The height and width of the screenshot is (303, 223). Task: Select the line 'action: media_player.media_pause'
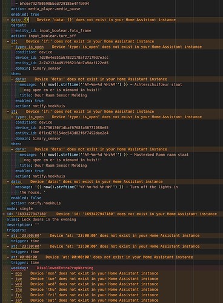(x=45, y=9)
